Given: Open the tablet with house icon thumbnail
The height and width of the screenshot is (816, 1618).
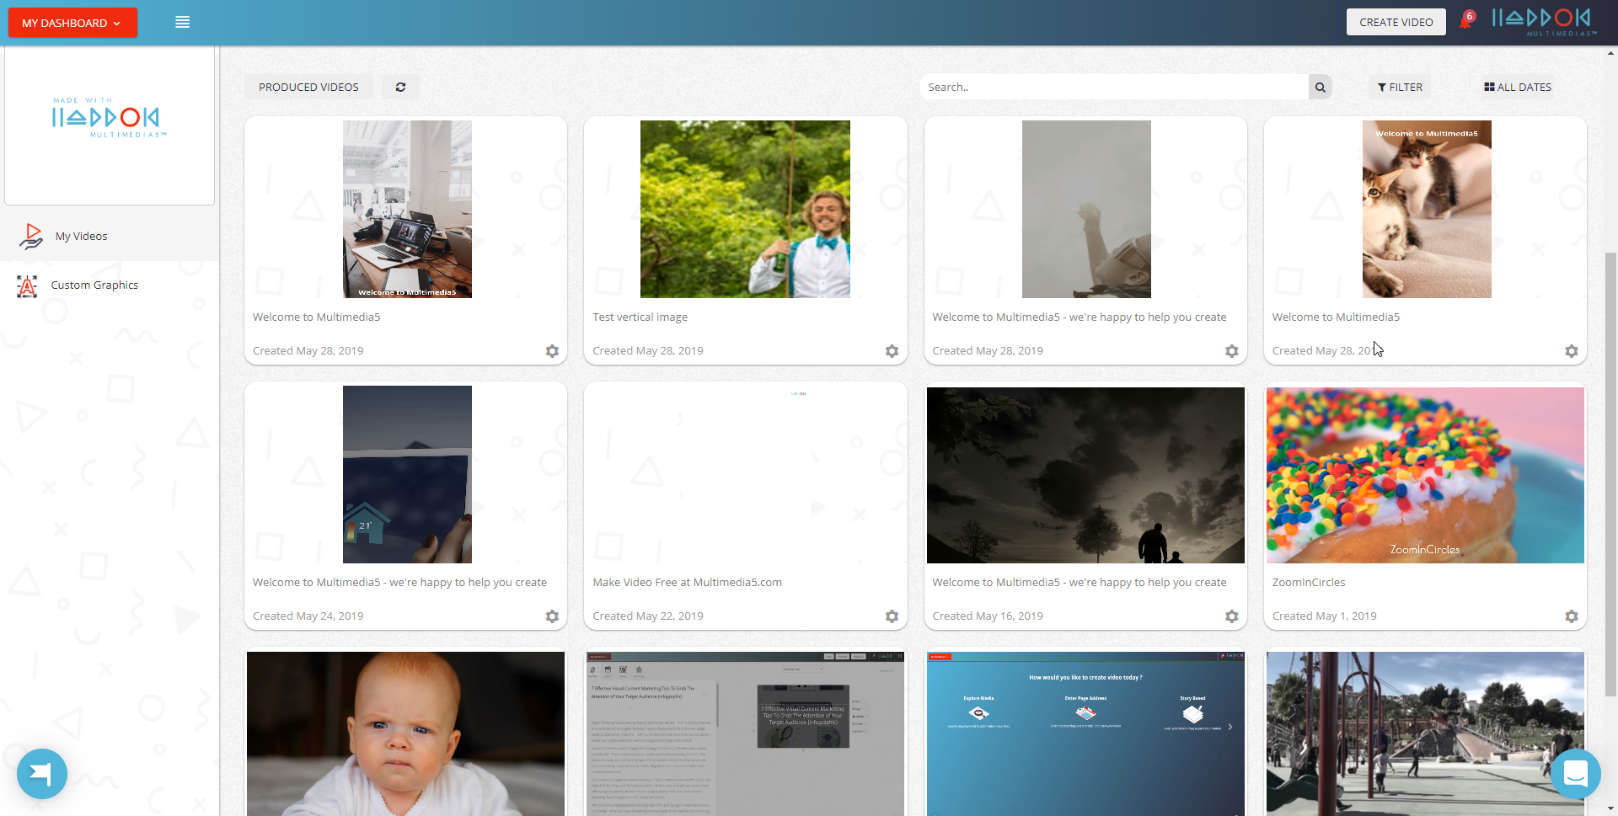Looking at the screenshot, I should click(407, 474).
